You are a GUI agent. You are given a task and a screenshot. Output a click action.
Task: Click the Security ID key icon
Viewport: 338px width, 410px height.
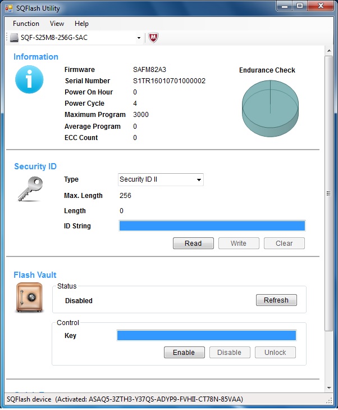[x=30, y=189]
